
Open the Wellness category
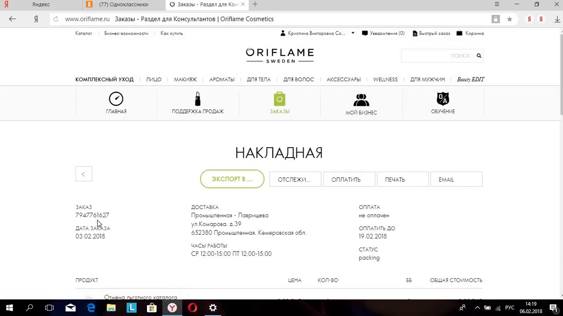(385, 79)
